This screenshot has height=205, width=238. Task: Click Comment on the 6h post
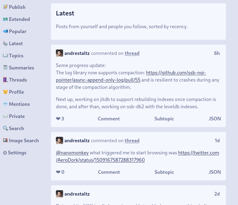109,119
